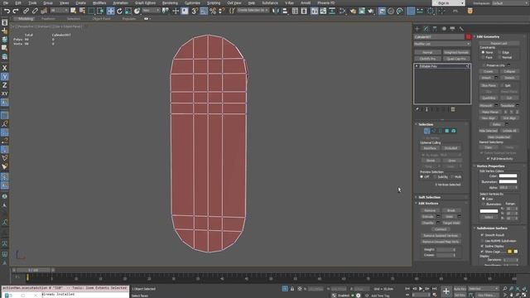Toggle the Angle Snap icon

(204, 11)
